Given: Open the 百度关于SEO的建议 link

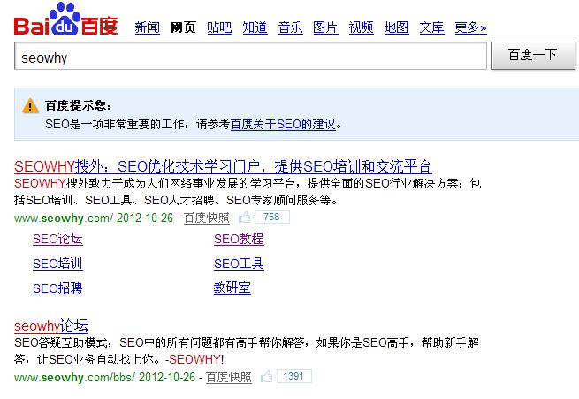Looking at the screenshot, I should (283, 124).
